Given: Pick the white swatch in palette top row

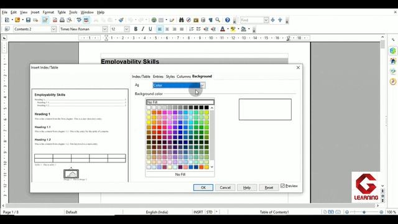Looking at the screenshot, I should point(149,108).
